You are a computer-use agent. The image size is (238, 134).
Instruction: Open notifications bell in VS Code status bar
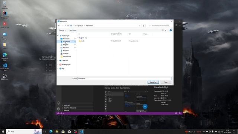pos(180,113)
